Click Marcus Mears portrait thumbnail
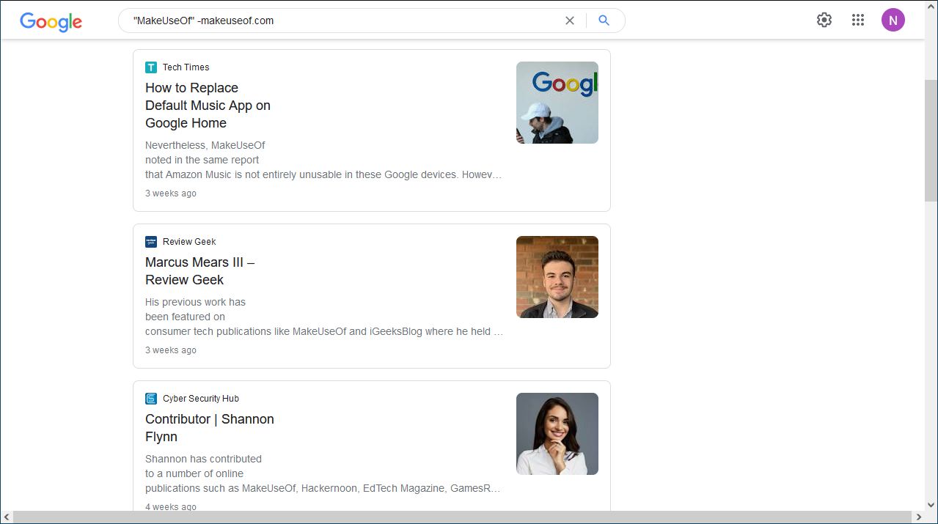 point(557,276)
